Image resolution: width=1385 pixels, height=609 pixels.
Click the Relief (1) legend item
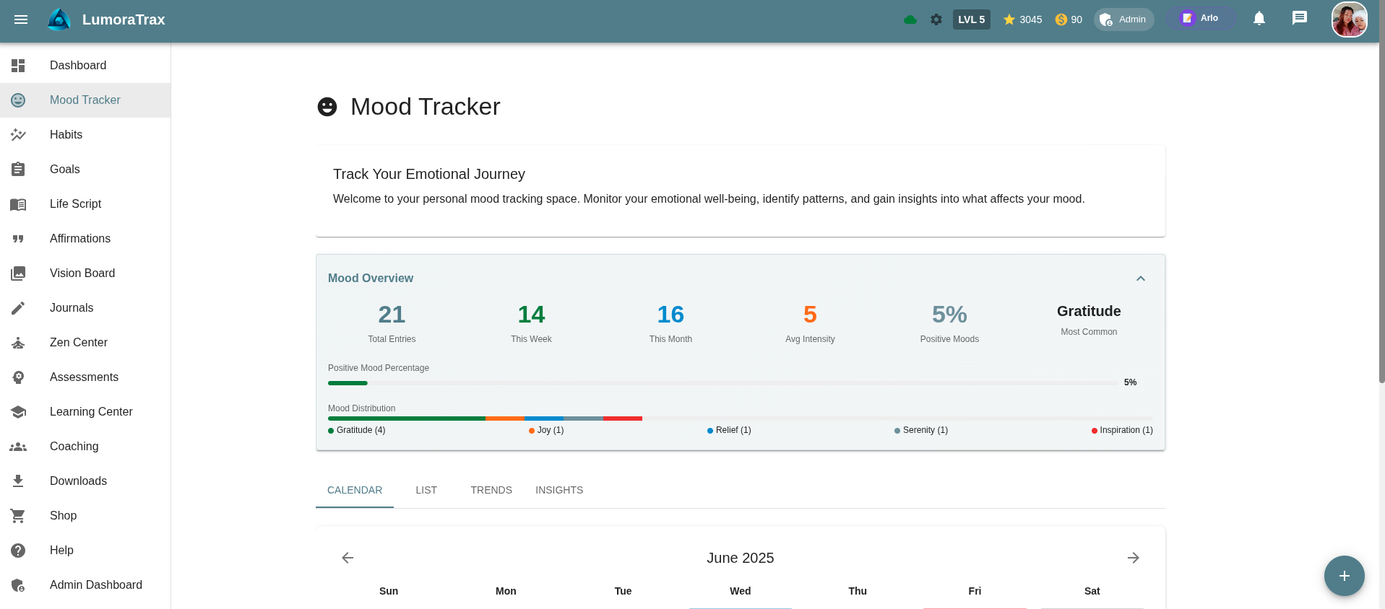(729, 430)
